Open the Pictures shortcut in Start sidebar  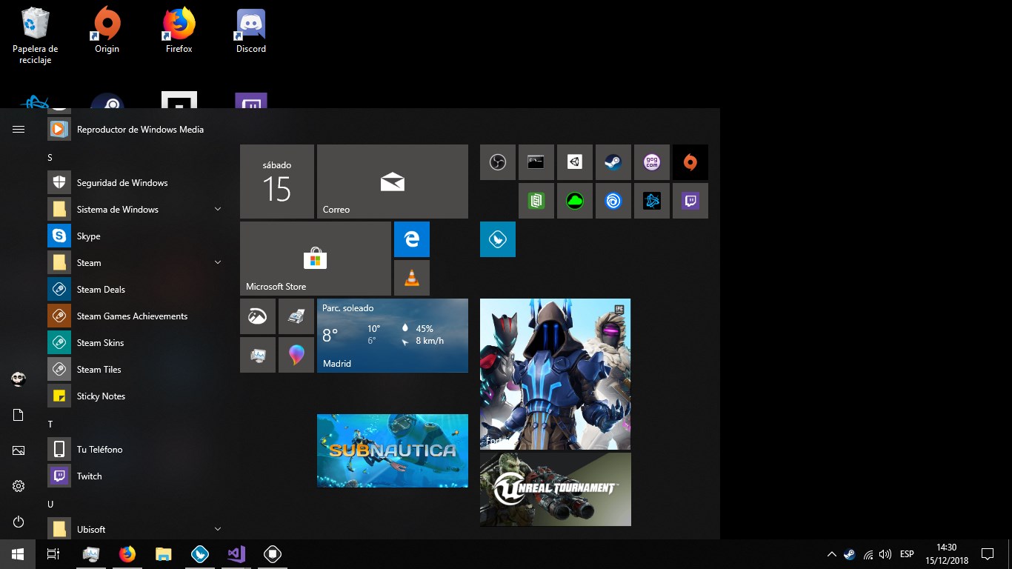click(19, 450)
